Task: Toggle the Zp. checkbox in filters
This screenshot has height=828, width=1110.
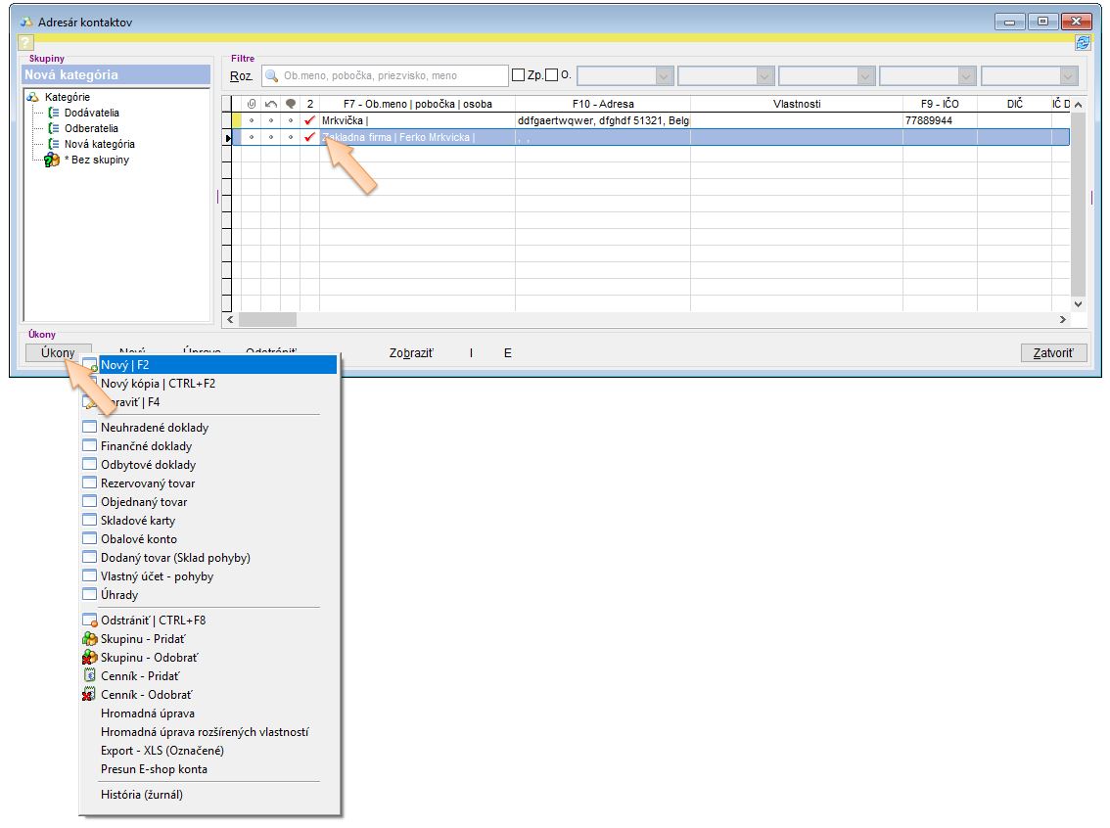Action: [519, 75]
